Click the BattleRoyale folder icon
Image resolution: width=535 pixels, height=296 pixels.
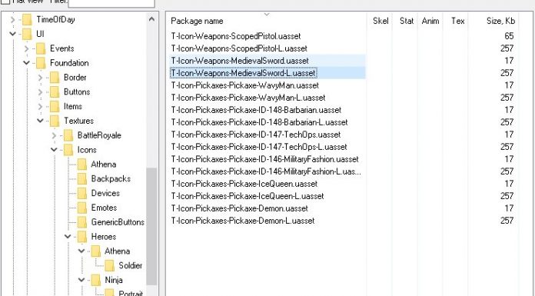tap(68, 135)
